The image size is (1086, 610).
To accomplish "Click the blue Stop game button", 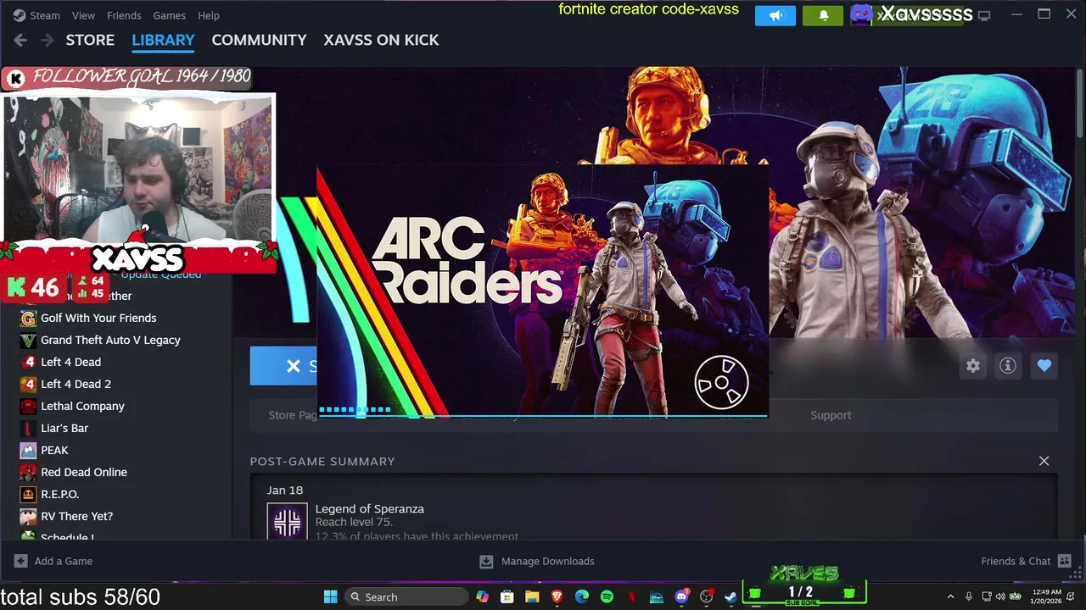I will (283, 366).
